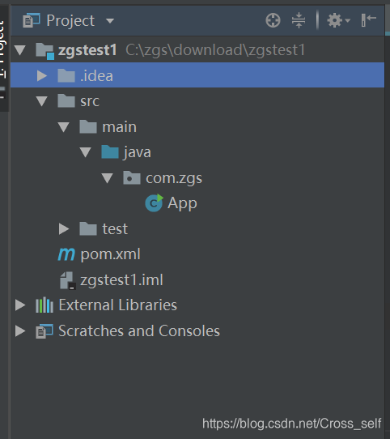
Task: Select the zgstest1.iml file name
Action: pyautogui.click(x=121, y=280)
